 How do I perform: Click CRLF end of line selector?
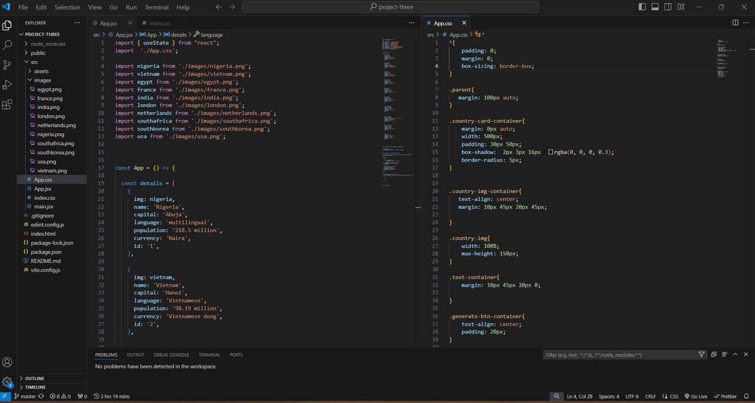click(651, 397)
